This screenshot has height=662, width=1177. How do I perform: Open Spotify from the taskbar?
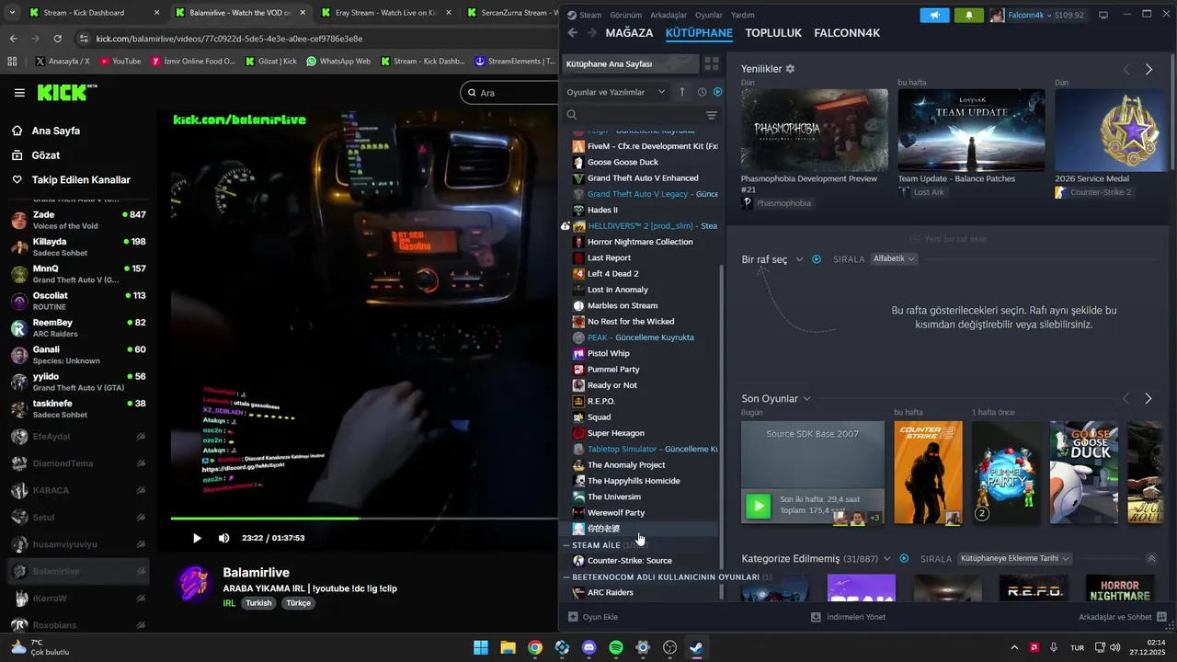(616, 647)
